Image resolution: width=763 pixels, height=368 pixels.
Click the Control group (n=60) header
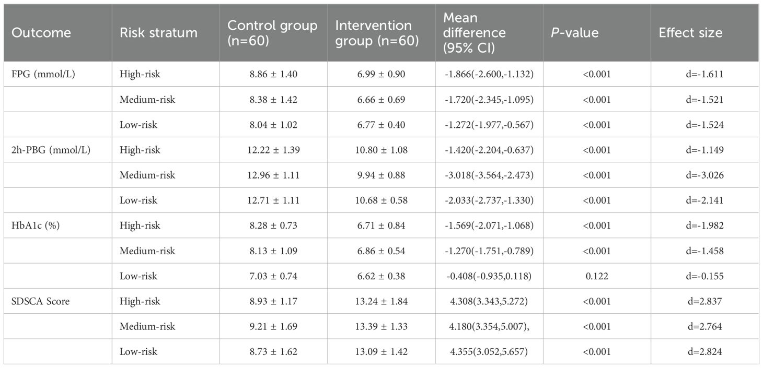coord(272,33)
